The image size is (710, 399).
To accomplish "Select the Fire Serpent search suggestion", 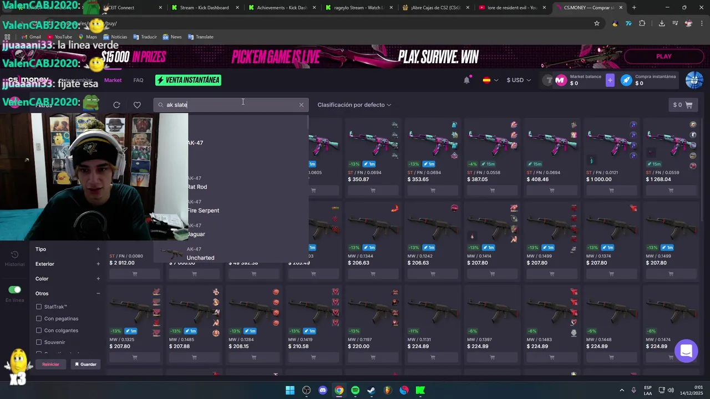I will (247, 206).
